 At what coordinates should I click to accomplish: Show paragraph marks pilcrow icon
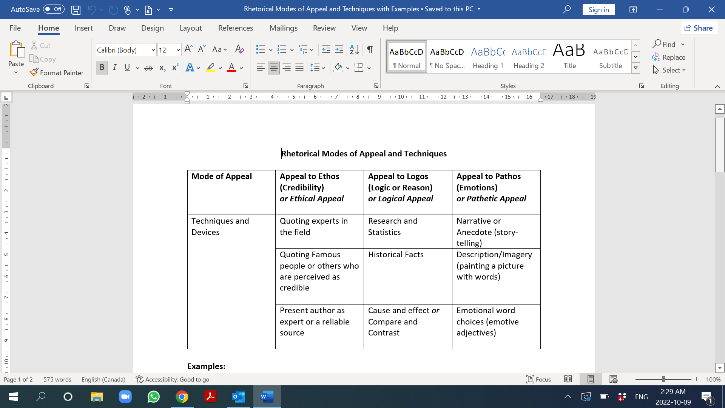[x=370, y=49]
